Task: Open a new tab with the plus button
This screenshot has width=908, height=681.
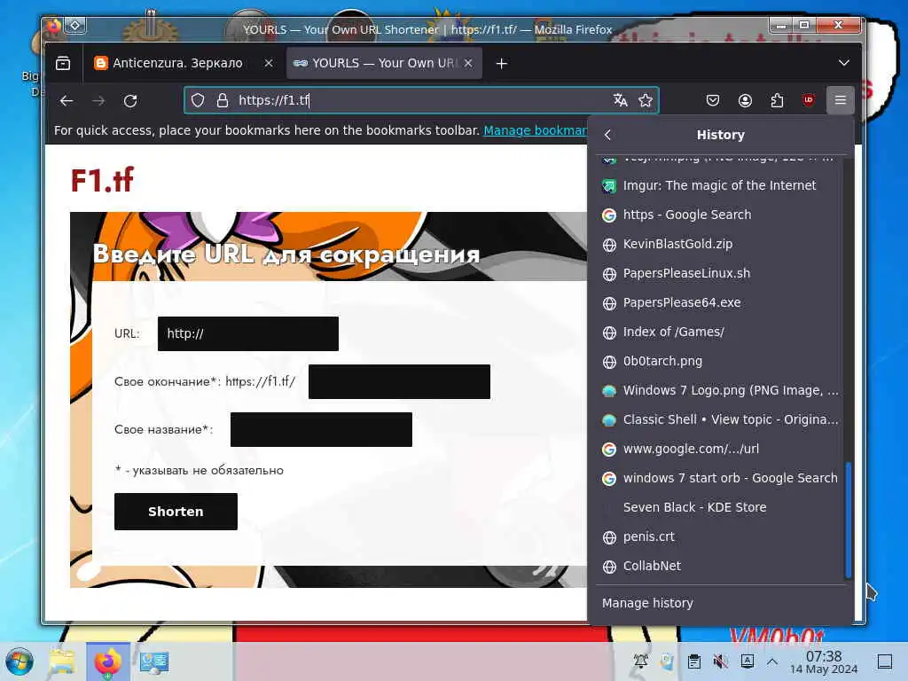Action: click(x=502, y=63)
